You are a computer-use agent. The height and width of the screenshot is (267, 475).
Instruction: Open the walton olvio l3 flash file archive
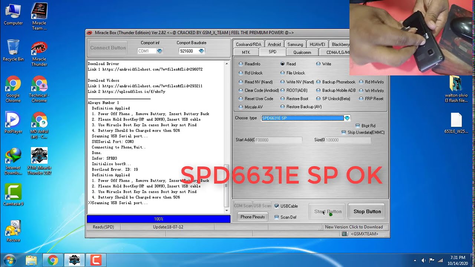[456, 89]
